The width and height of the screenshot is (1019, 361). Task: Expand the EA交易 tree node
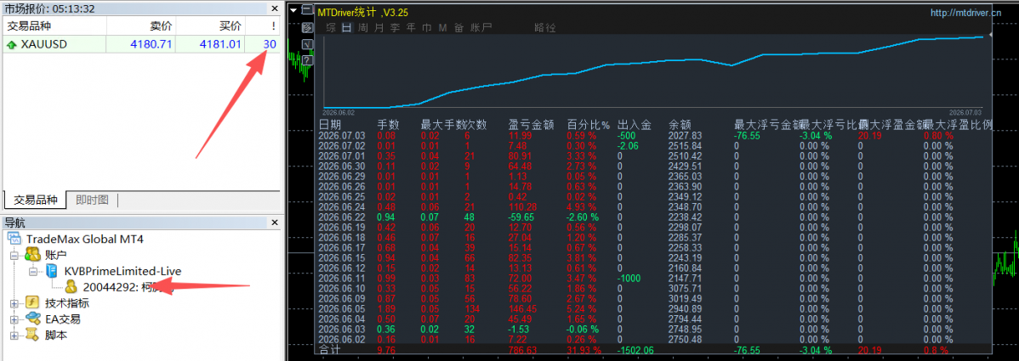[x=14, y=319]
